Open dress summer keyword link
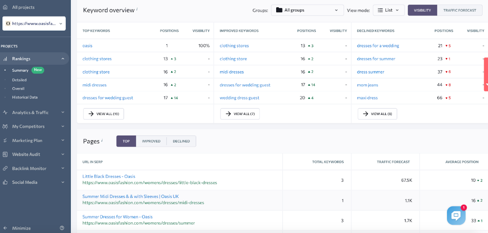Viewport: 488px width, 233px height. click(370, 72)
